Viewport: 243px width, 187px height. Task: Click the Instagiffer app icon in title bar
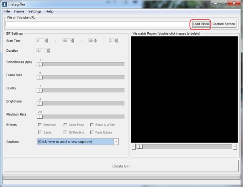coord(4,4)
